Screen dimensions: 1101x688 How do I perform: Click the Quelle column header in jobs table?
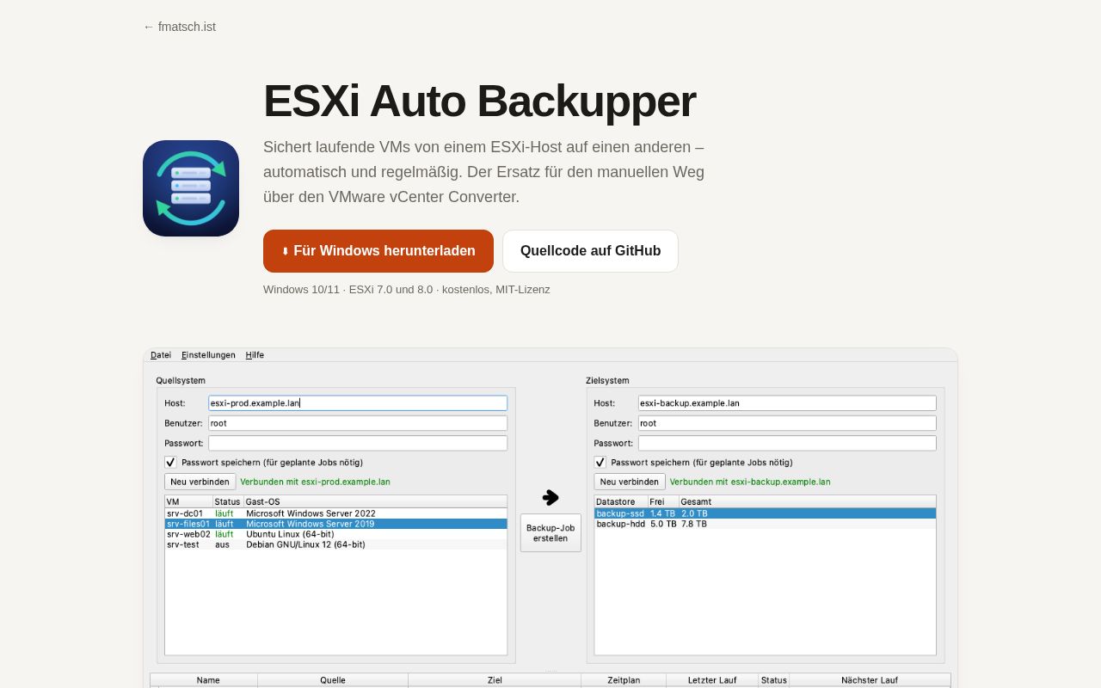click(333, 680)
